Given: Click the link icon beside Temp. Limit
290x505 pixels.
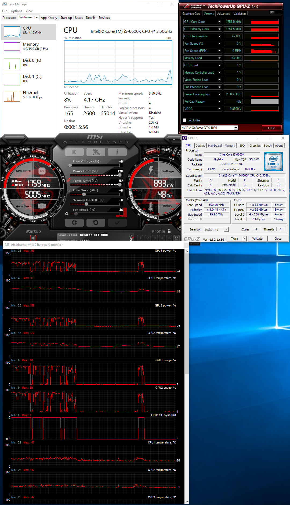Looking at the screenshot, I should point(69,180).
